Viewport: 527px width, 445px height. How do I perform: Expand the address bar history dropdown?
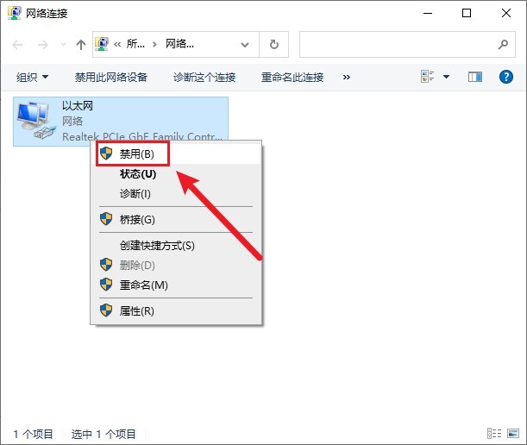(x=245, y=45)
